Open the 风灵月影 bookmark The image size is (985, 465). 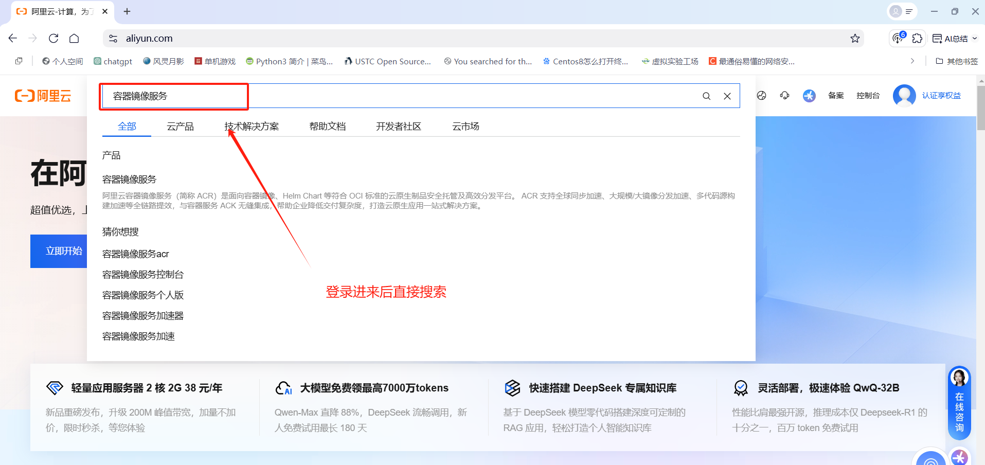(x=164, y=61)
